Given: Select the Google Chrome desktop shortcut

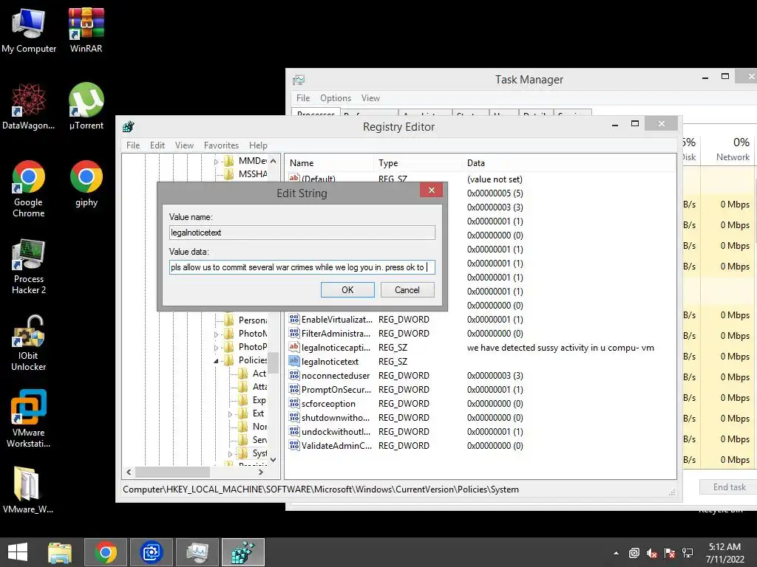Looking at the screenshot, I should click(x=29, y=188).
